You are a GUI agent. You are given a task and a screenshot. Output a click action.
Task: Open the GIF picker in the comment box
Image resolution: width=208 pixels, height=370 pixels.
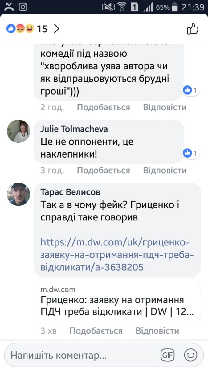pos(168,356)
